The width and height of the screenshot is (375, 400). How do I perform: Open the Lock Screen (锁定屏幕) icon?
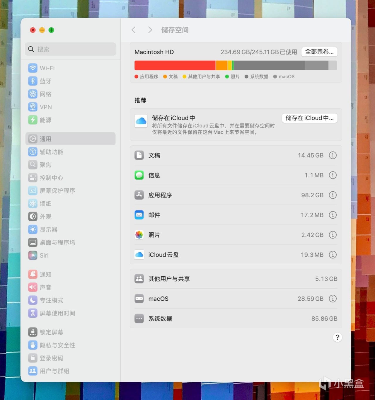pos(33,332)
